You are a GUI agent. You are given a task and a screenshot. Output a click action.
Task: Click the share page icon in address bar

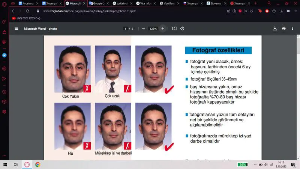coord(228,11)
